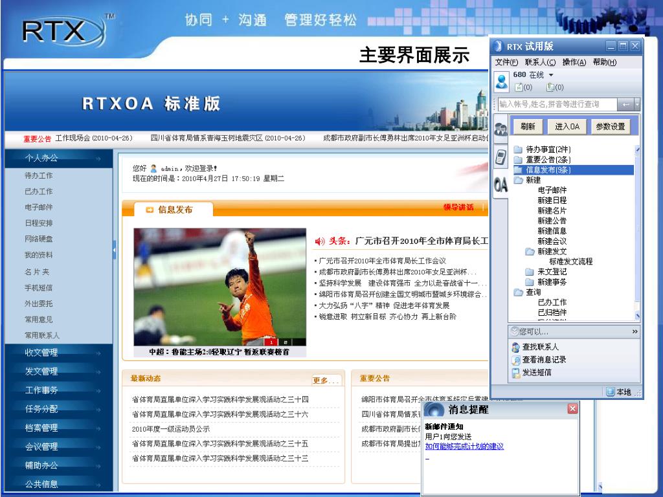Open the 操作(A) menu
663x497 pixels.
(x=574, y=62)
